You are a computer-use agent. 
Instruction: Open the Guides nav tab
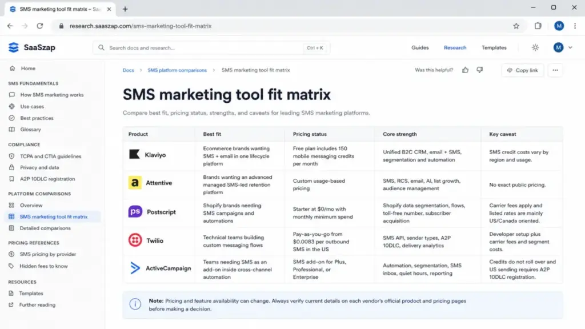tap(420, 48)
